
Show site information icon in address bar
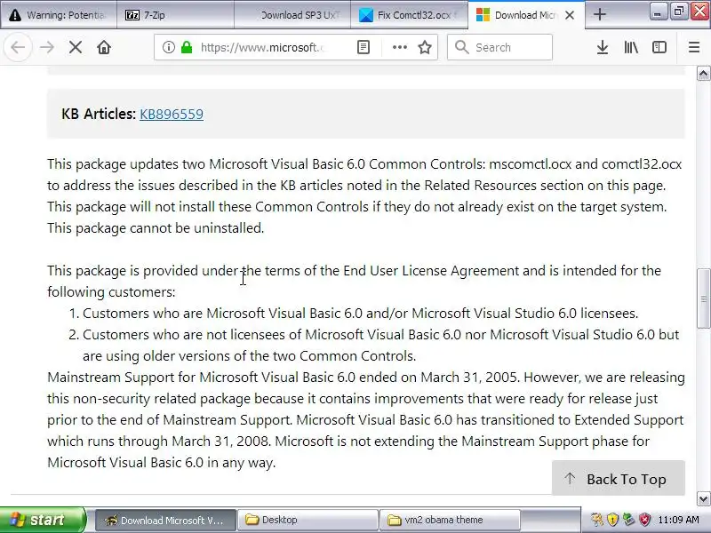tap(169, 47)
